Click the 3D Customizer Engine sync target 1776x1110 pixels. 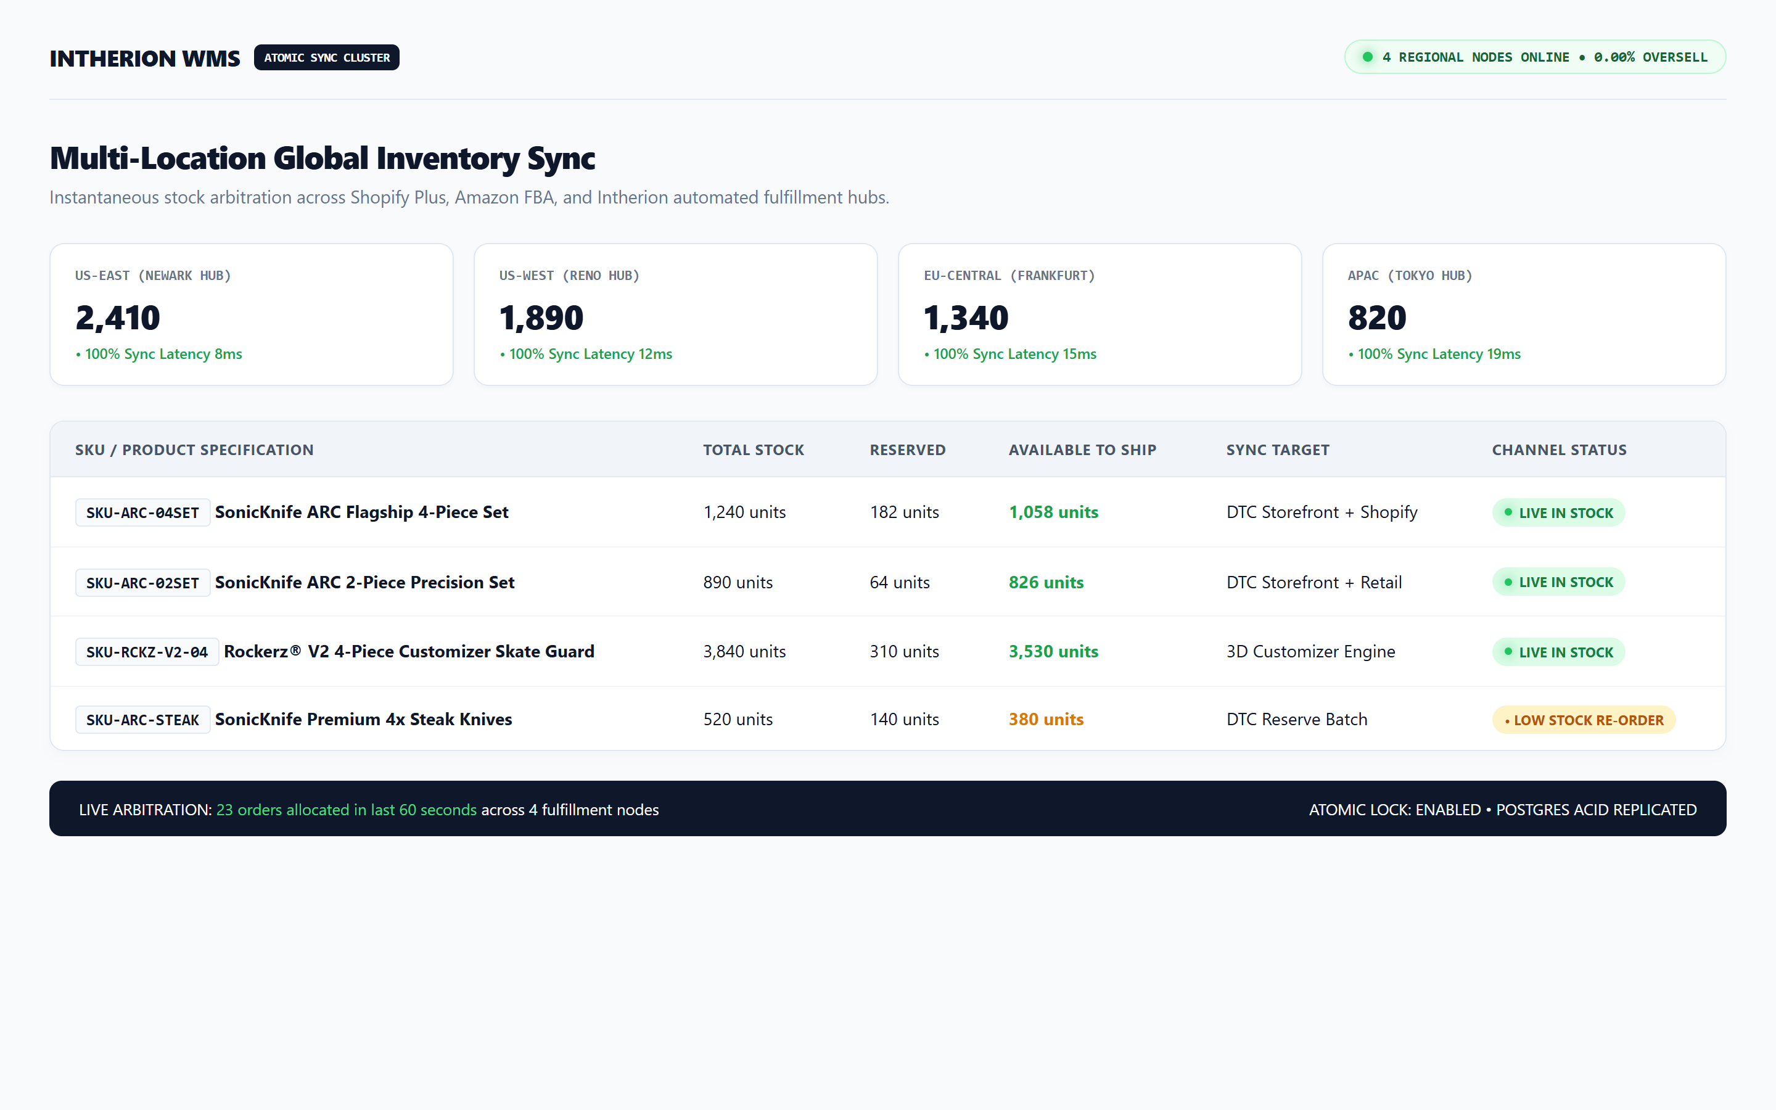(x=1310, y=651)
